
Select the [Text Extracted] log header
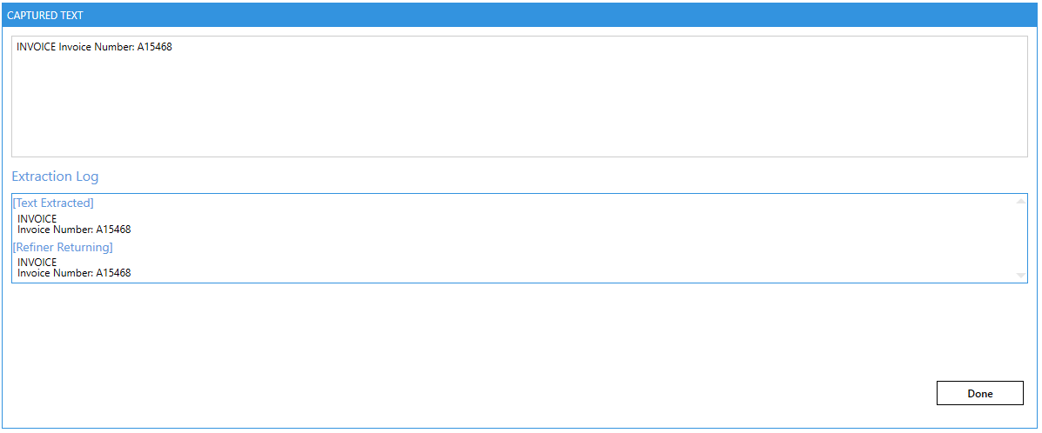tap(53, 203)
